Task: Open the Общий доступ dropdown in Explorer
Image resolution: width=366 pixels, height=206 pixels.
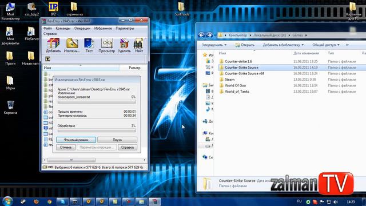Action: (326, 45)
